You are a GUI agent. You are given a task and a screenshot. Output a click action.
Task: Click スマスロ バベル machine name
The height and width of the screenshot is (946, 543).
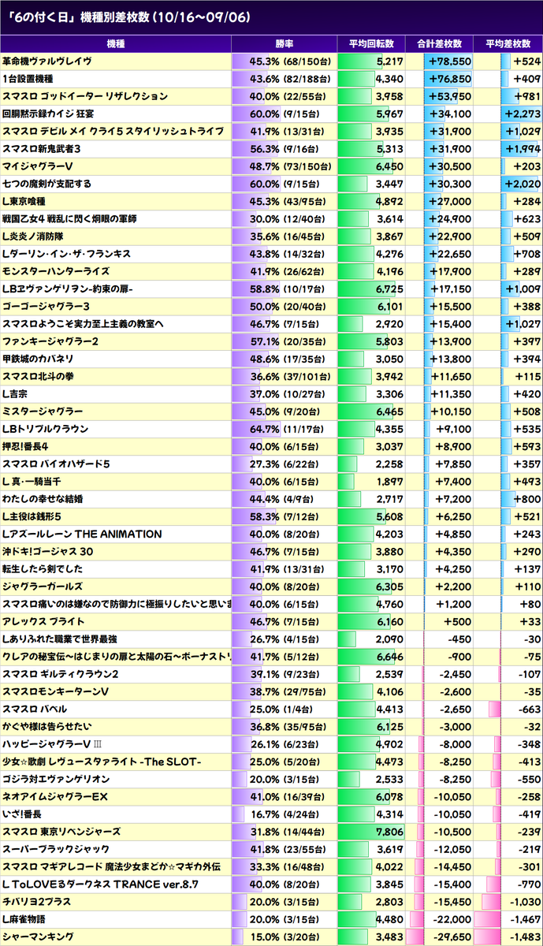coord(34,709)
